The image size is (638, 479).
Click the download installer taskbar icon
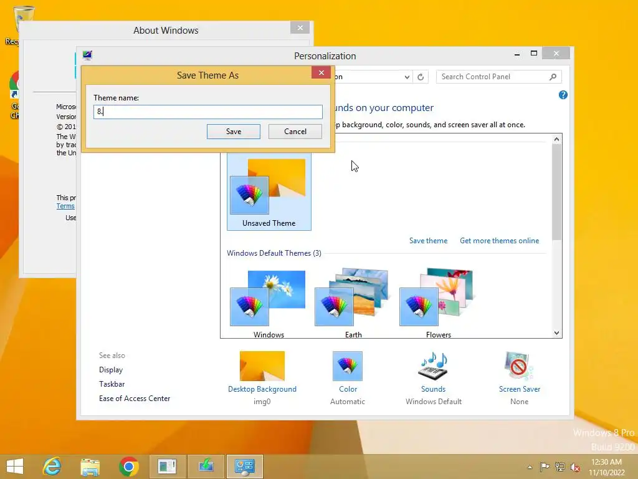[206, 466]
